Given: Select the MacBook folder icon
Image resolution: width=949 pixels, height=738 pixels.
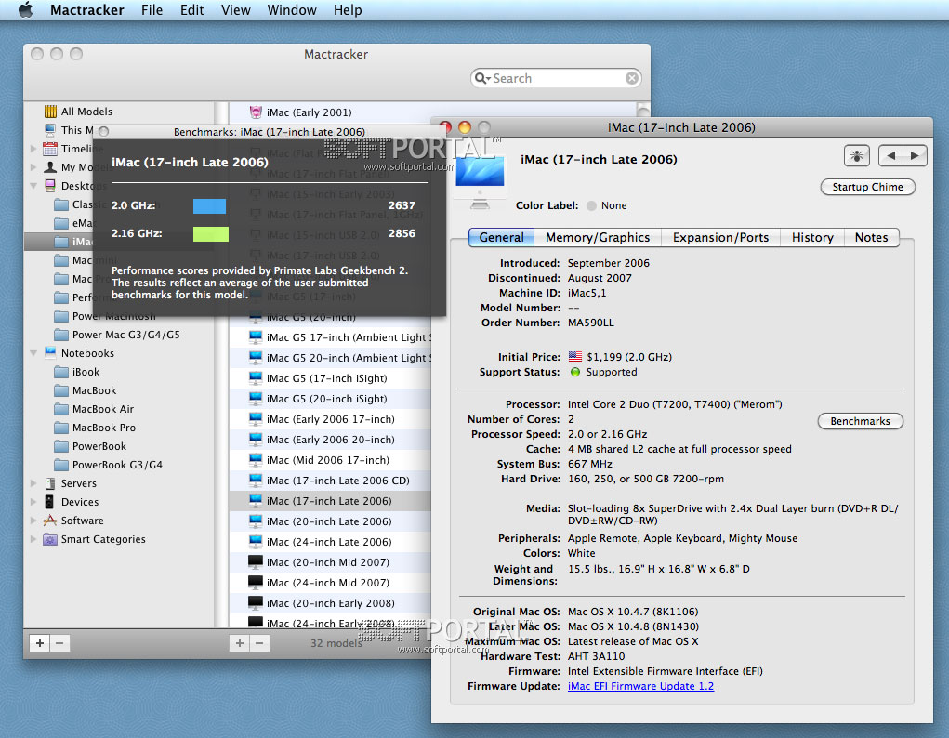Looking at the screenshot, I should tap(61, 390).
